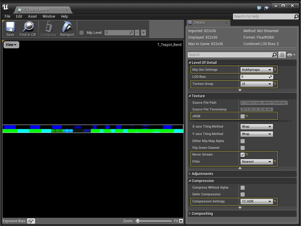Open the Filter dropdown set to Nearest
The image size is (301, 226).
pyautogui.click(x=256, y=162)
